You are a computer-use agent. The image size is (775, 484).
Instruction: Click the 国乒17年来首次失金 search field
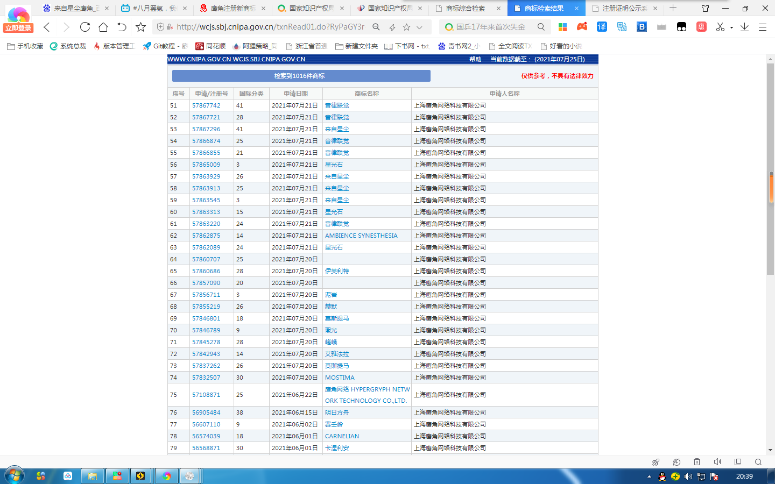coord(490,27)
